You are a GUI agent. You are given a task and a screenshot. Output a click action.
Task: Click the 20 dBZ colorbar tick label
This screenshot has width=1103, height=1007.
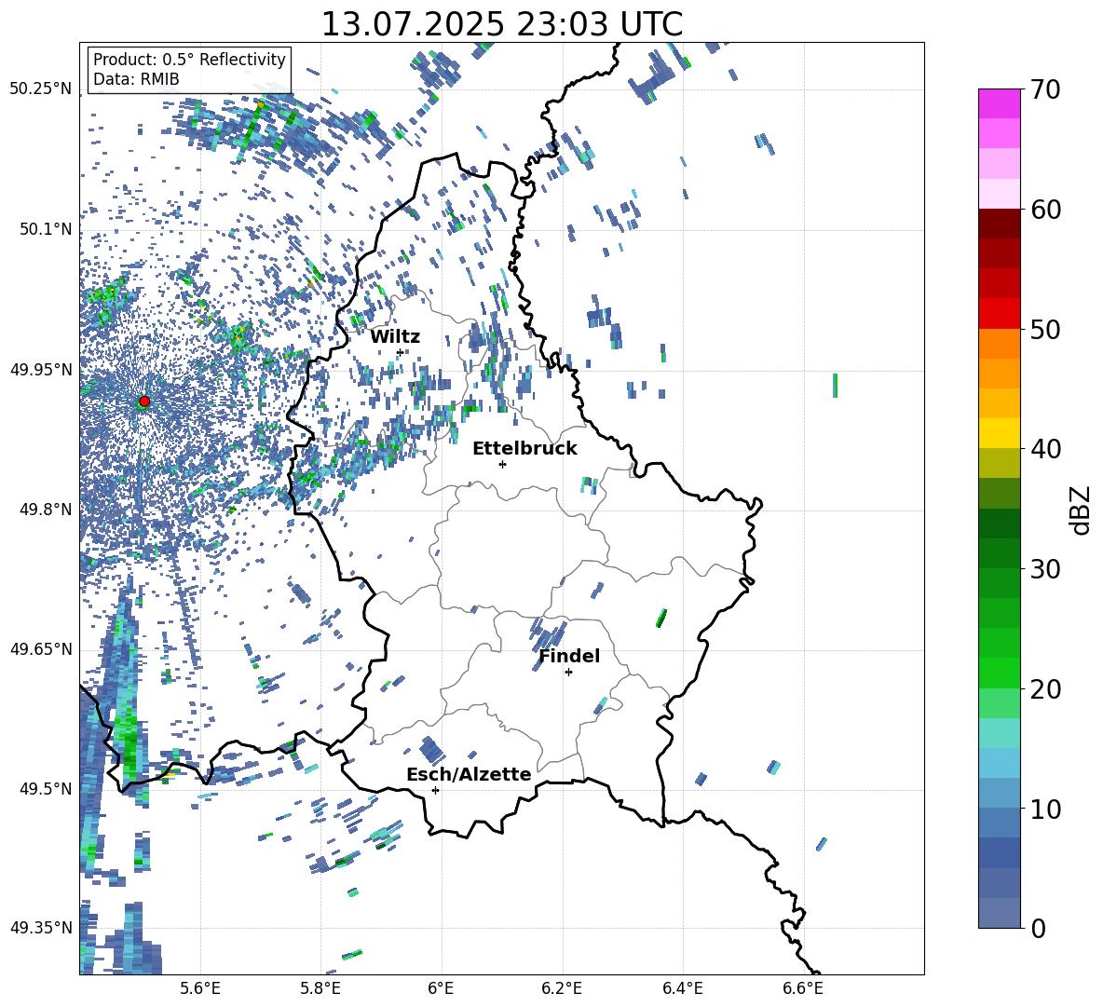(x=1045, y=689)
